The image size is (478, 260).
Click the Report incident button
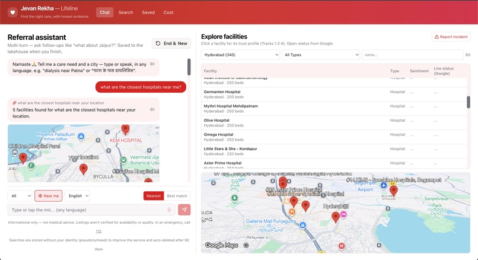click(x=451, y=37)
